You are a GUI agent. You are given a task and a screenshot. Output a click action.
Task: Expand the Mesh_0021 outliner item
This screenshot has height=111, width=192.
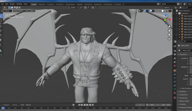(179, 19)
